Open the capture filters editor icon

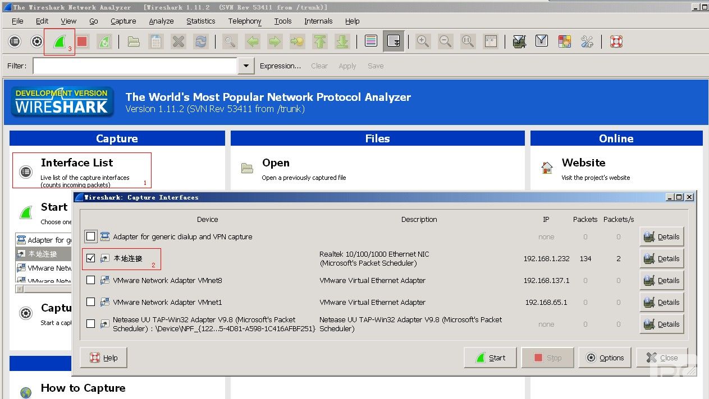519,41
